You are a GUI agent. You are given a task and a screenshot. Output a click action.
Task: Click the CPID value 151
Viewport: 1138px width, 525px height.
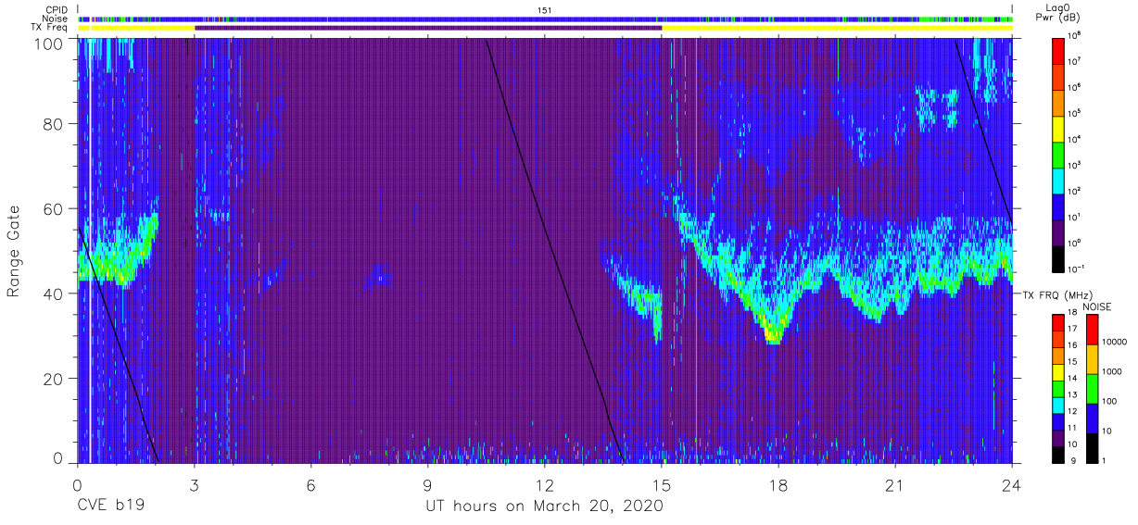[x=545, y=9]
